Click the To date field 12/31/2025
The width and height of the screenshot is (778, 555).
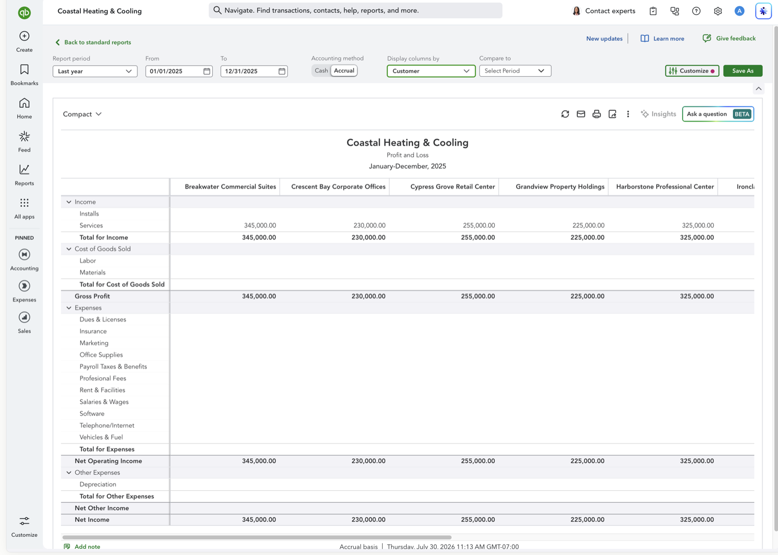coord(254,71)
